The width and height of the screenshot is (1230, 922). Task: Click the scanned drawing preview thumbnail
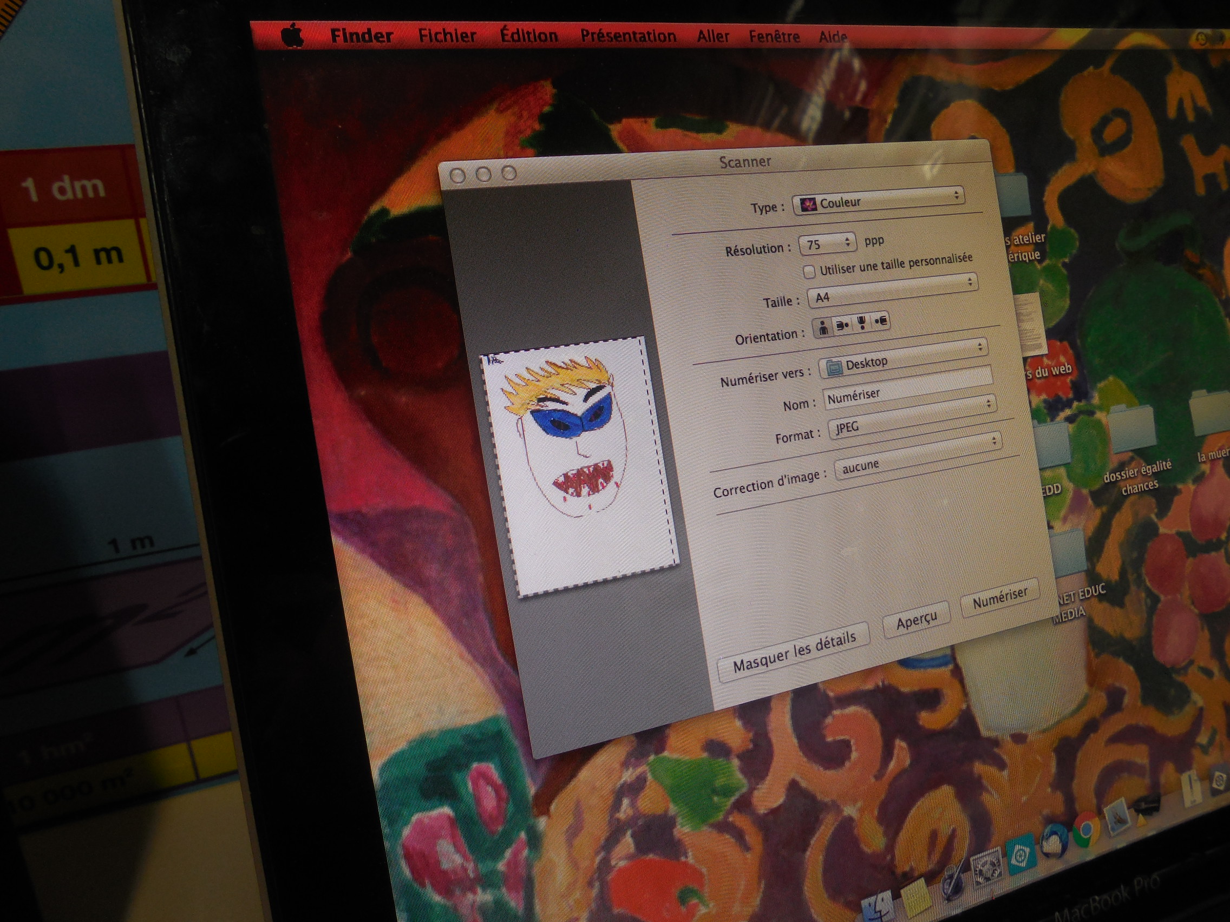(x=580, y=466)
